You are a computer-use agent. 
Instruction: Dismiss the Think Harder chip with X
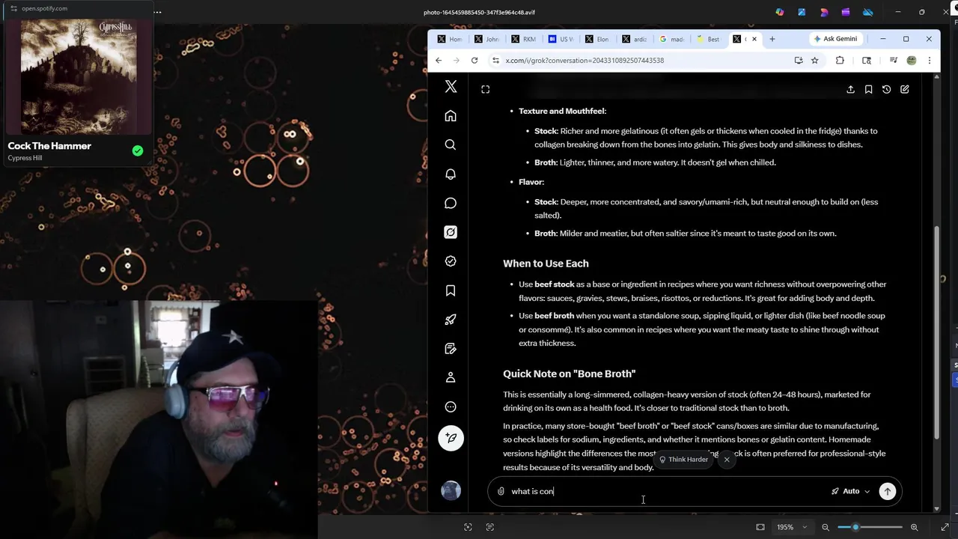(727, 460)
